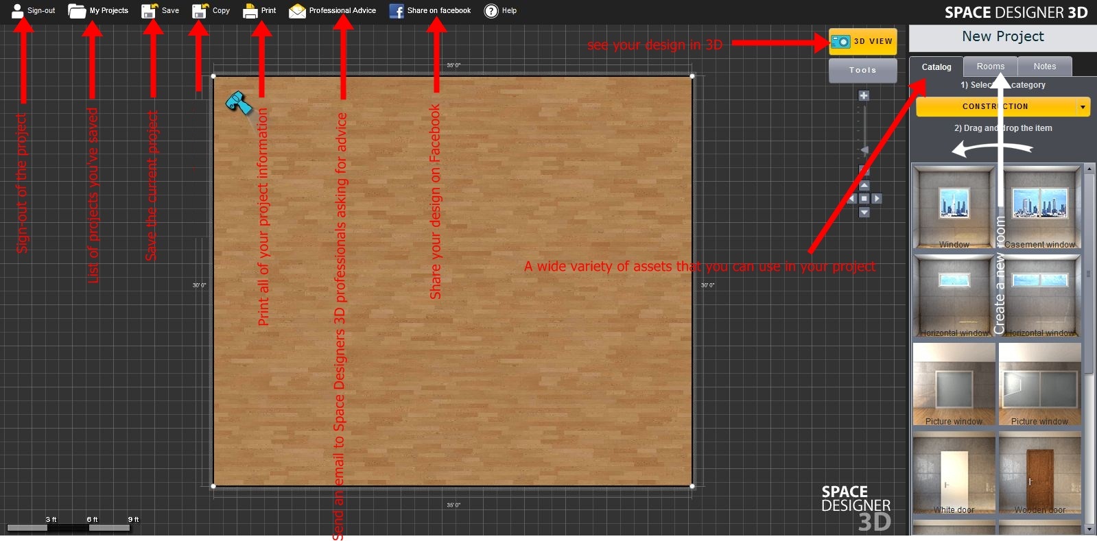This screenshot has width=1097, height=541.
Task: Click the bottom-left room corner handle
Action: pyautogui.click(x=213, y=486)
